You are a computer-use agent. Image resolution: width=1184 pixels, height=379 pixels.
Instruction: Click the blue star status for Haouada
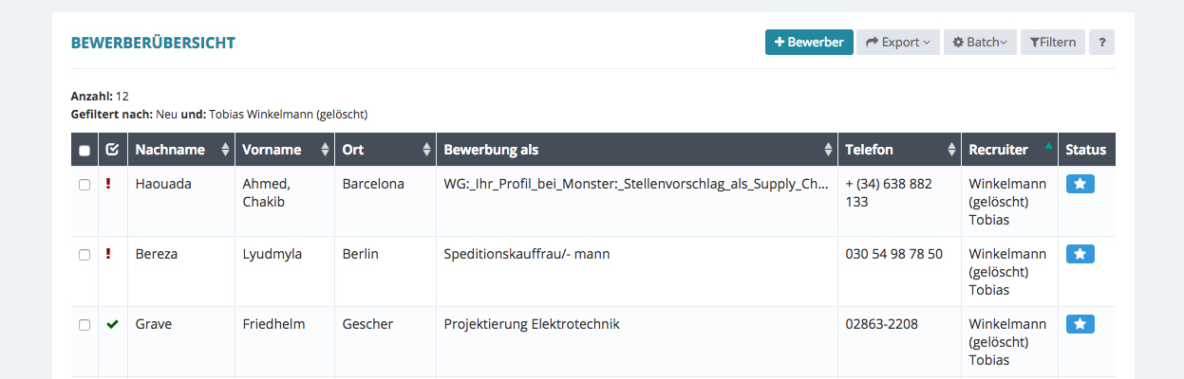(1081, 184)
